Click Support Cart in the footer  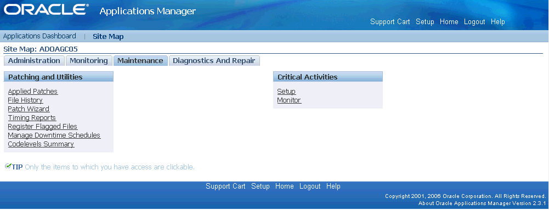pos(225,186)
